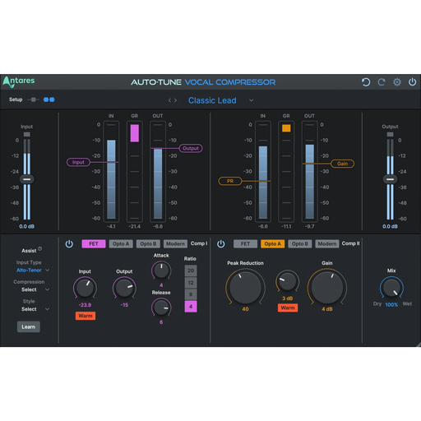This screenshot has height=421, width=421.
Task: Click the undo arrow icon
Action: click(x=366, y=82)
